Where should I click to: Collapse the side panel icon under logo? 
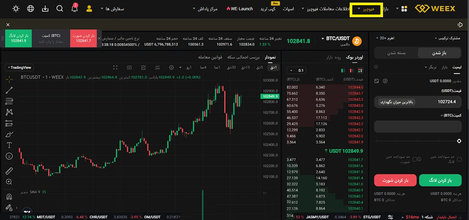tap(460, 25)
